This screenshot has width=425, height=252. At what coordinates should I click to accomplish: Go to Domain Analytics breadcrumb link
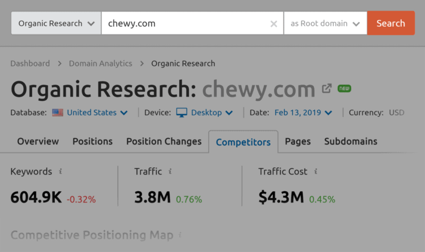(x=101, y=64)
